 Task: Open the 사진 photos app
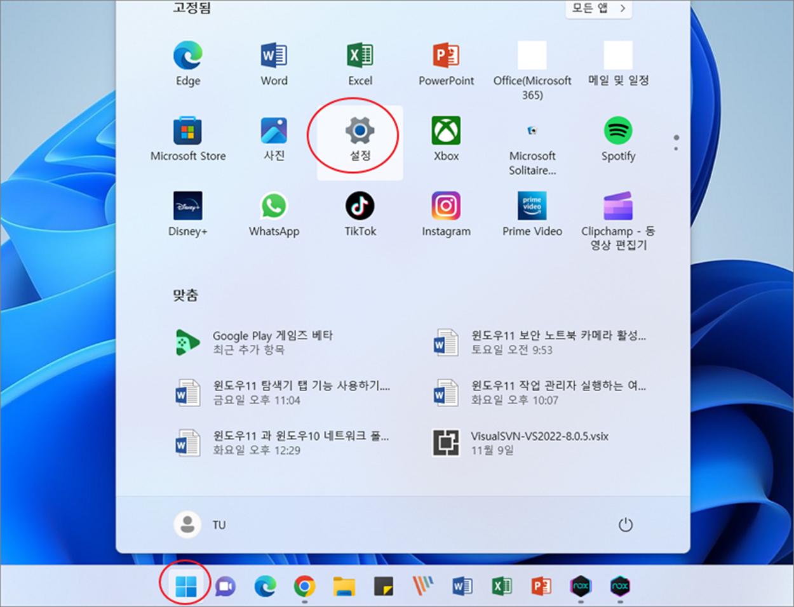point(274,139)
